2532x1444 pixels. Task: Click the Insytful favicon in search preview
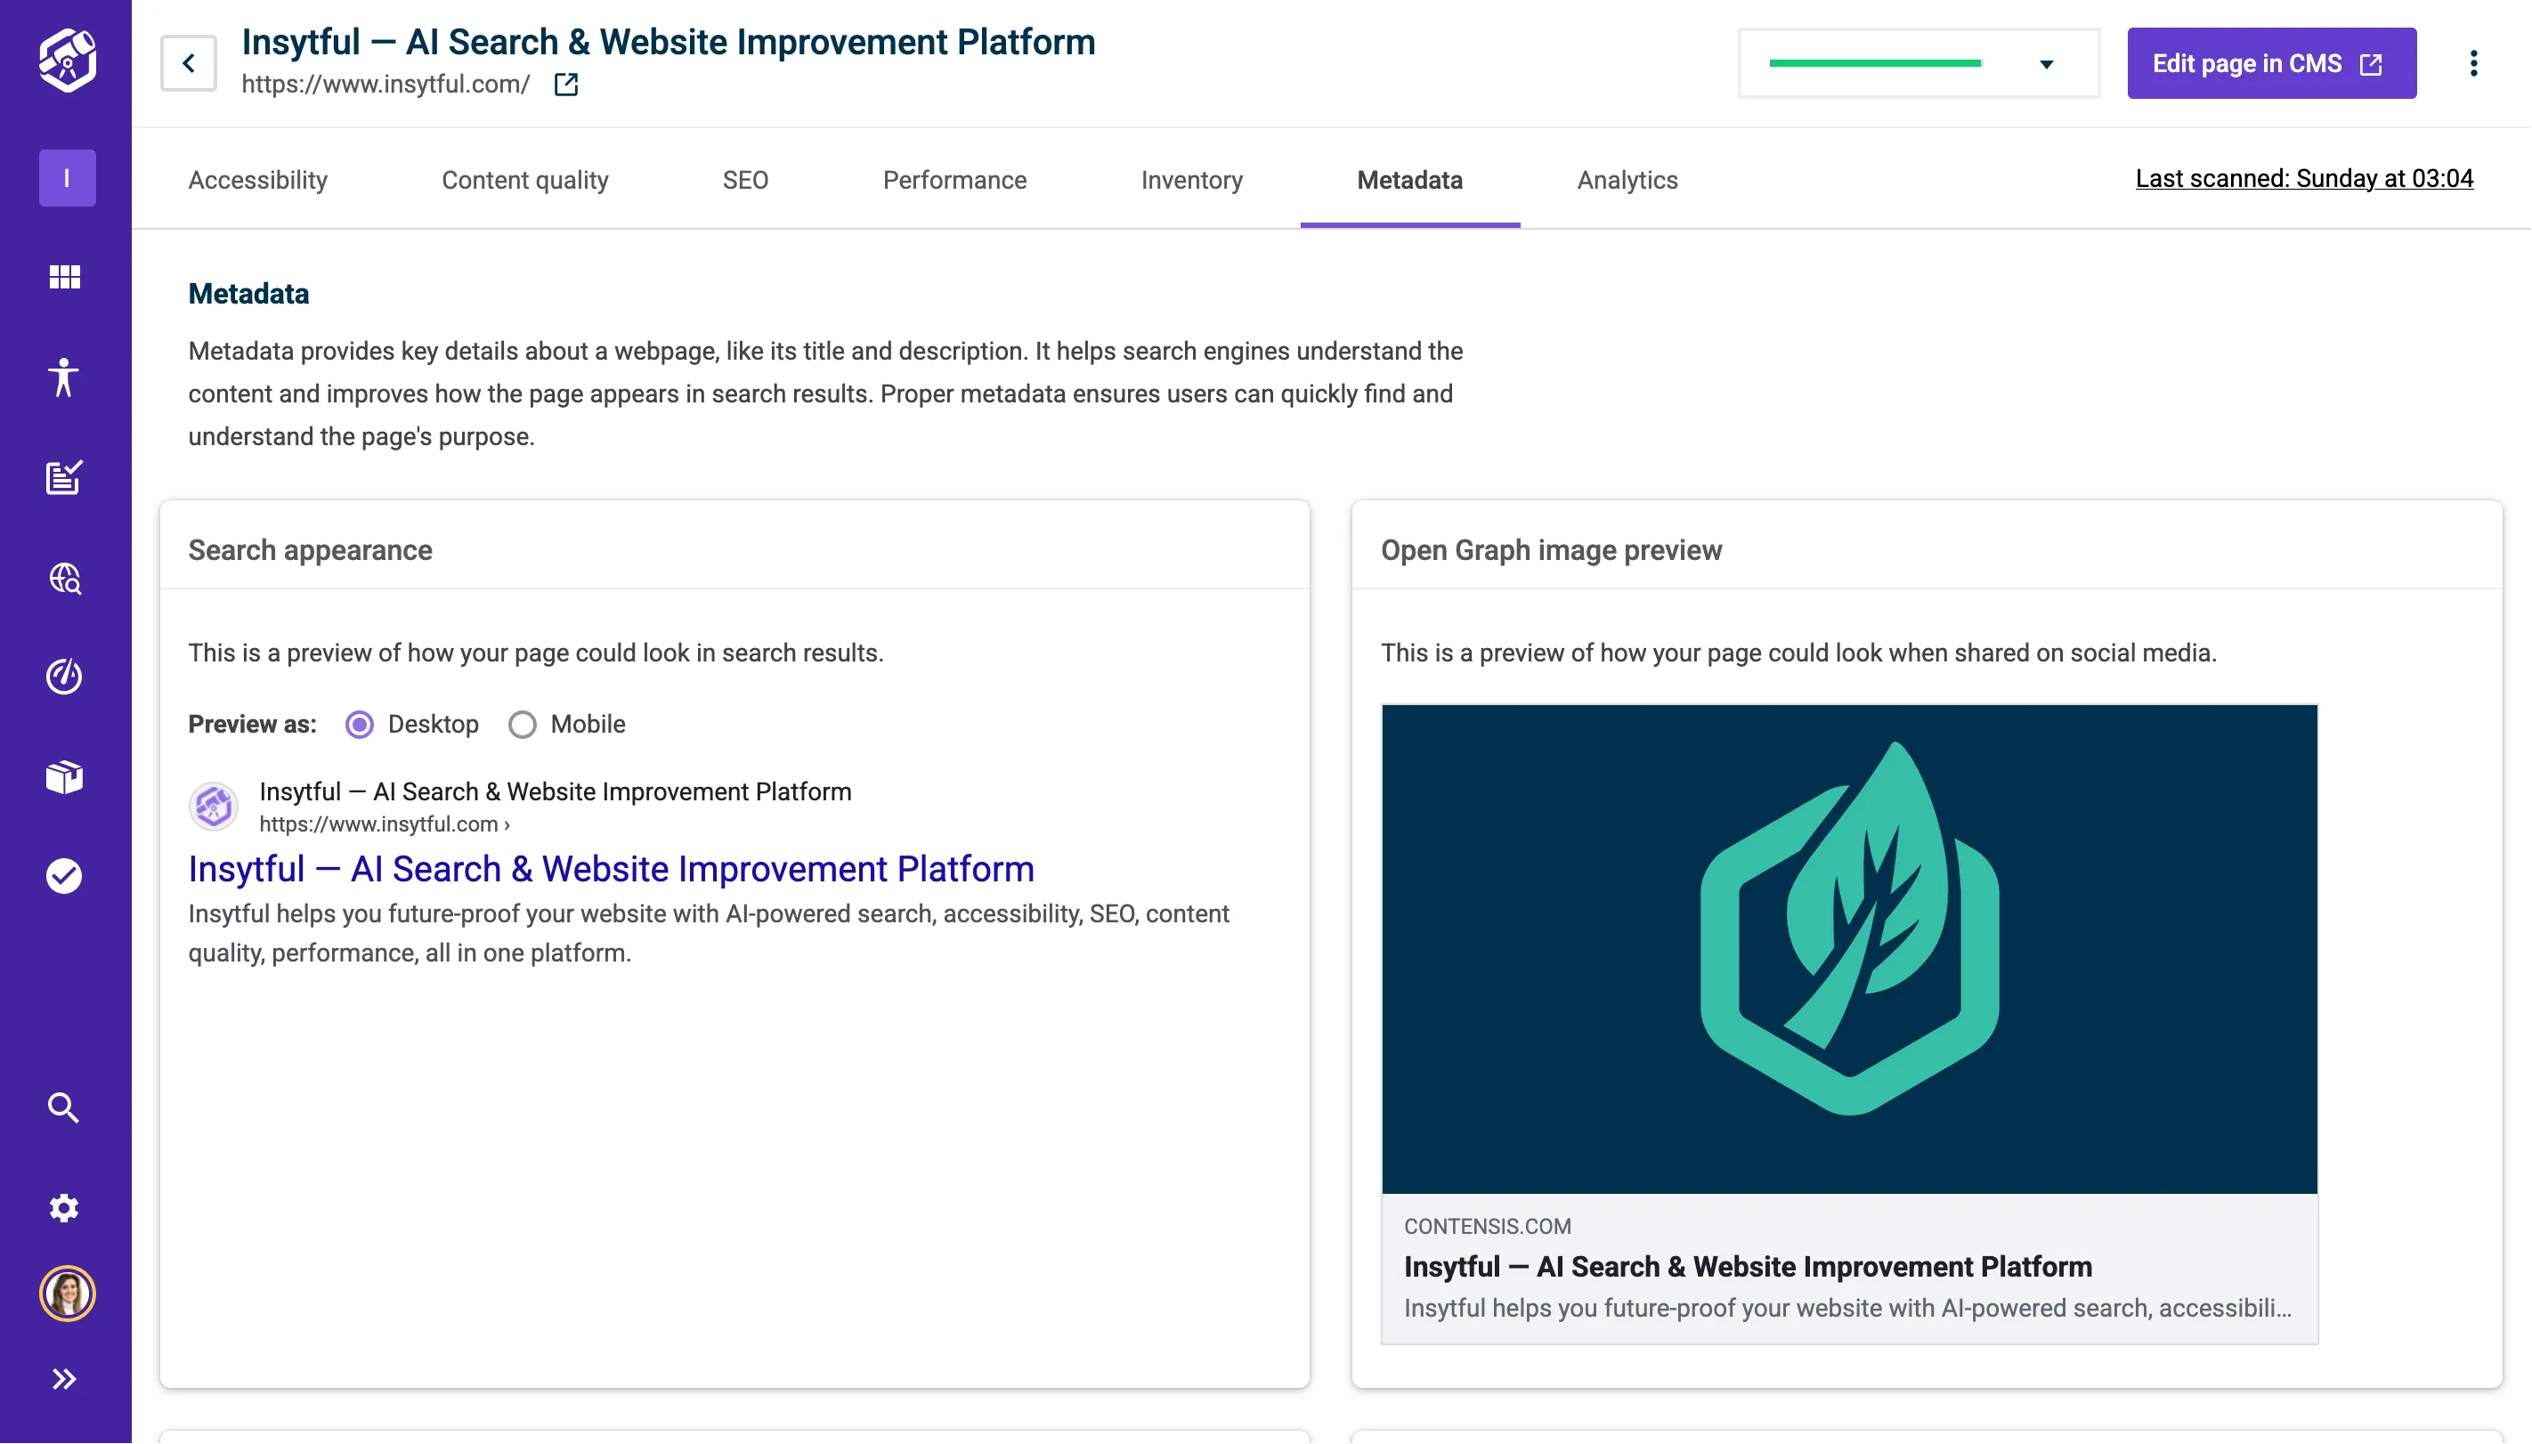click(x=214, y=807)
